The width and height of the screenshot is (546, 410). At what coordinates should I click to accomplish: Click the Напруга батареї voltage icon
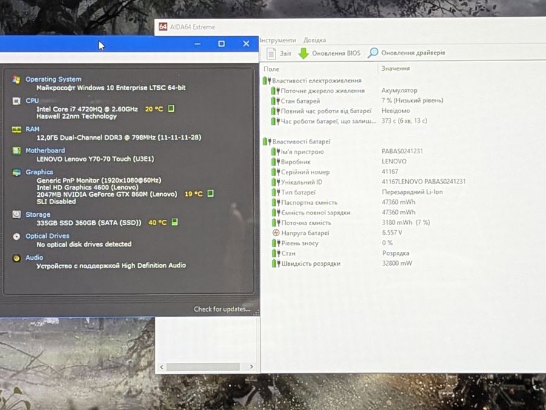[276, 233]
